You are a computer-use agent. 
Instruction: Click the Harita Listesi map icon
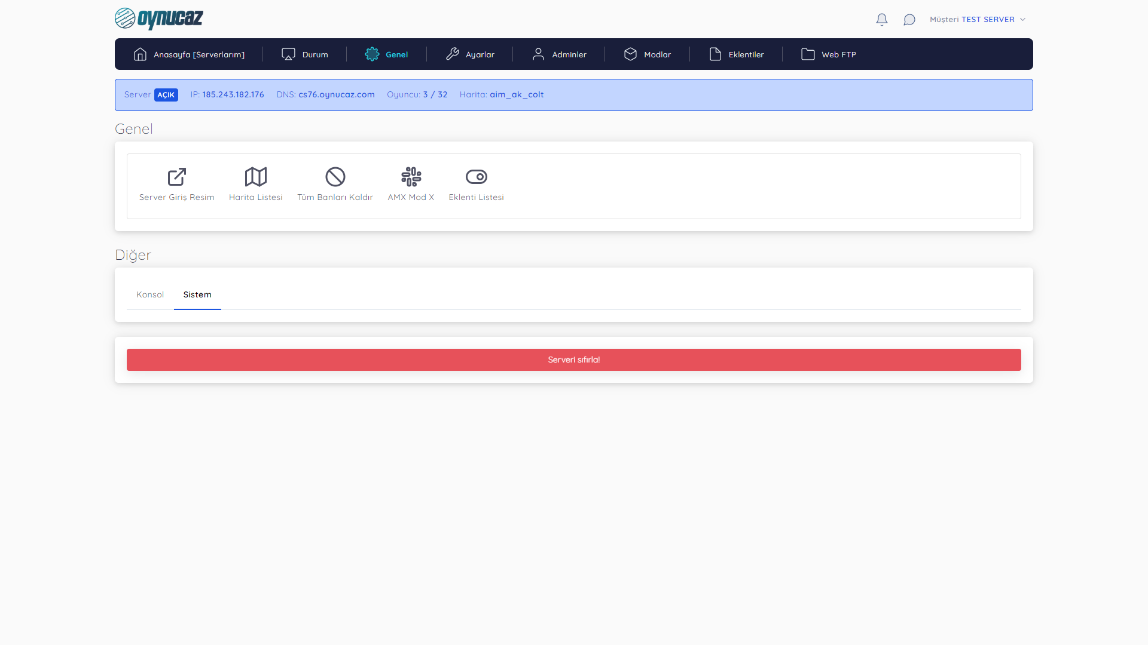[256, 177]
